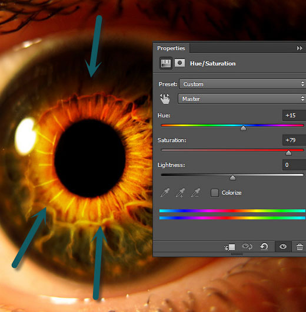Select the Subtract from Sample eyedropper
Screen dimensions: 306x312
click(x=196, y=193)
